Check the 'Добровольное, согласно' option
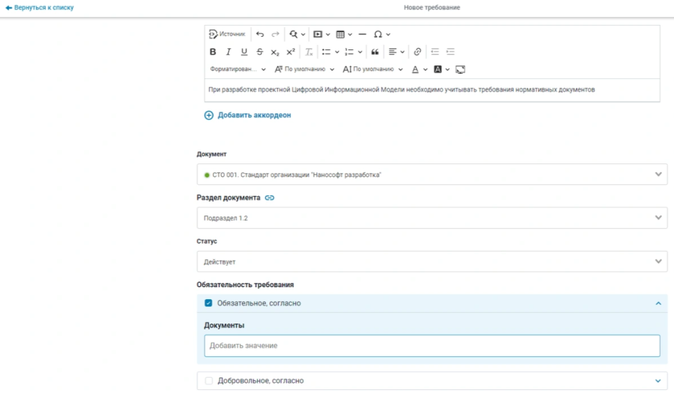Screen dimensions: 674x394 tap(208, 380)
